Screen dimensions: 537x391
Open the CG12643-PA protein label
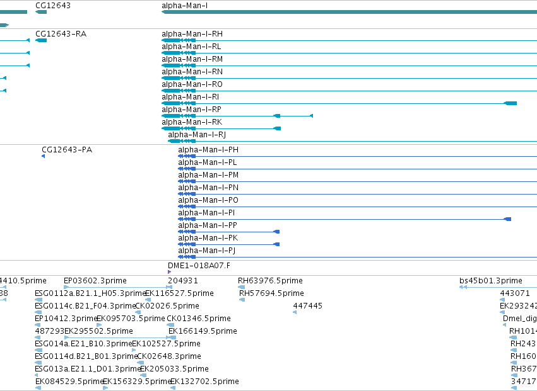point(67,150)
